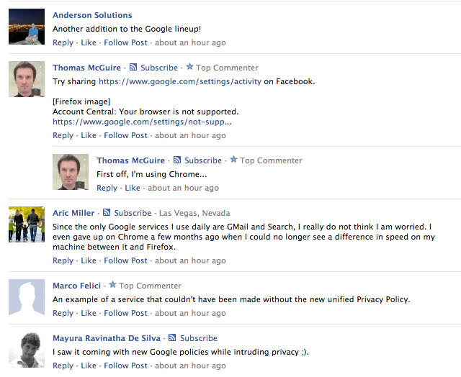Subscribe to Mayura Ravinatha De Silva
Screen dimensions: 461x377
[199, 338]
